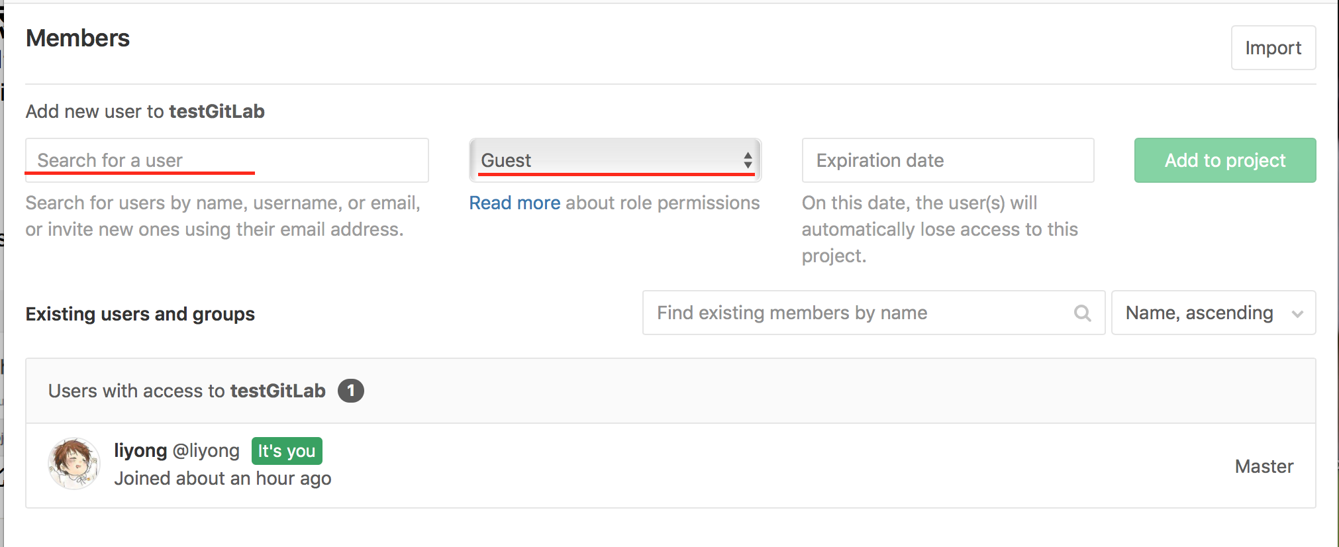This screenshot has width=1339, height=547.
Task: Click the Expiration date field
Action: [947, 160]
